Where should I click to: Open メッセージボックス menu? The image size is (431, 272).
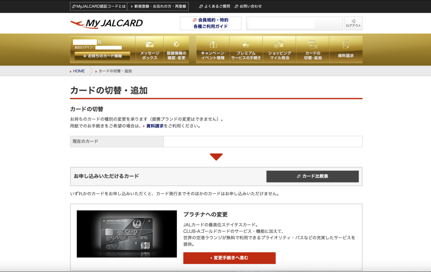(x=149, y=50)
